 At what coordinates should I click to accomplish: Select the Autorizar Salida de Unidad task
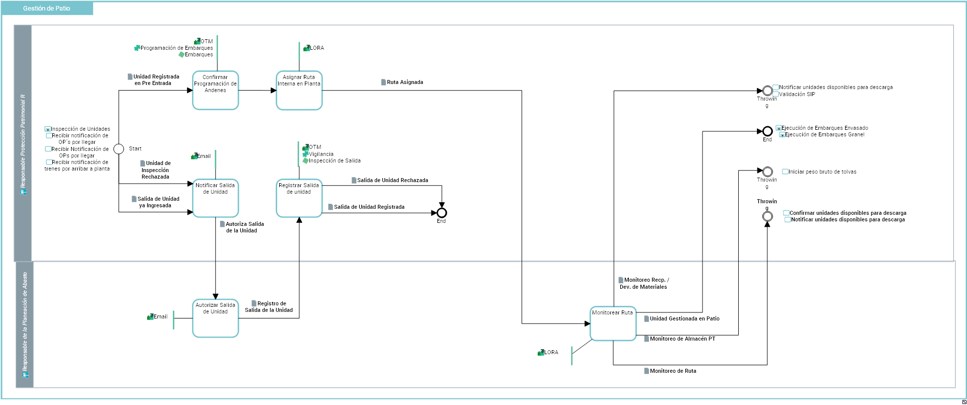[x=215, y=318]
